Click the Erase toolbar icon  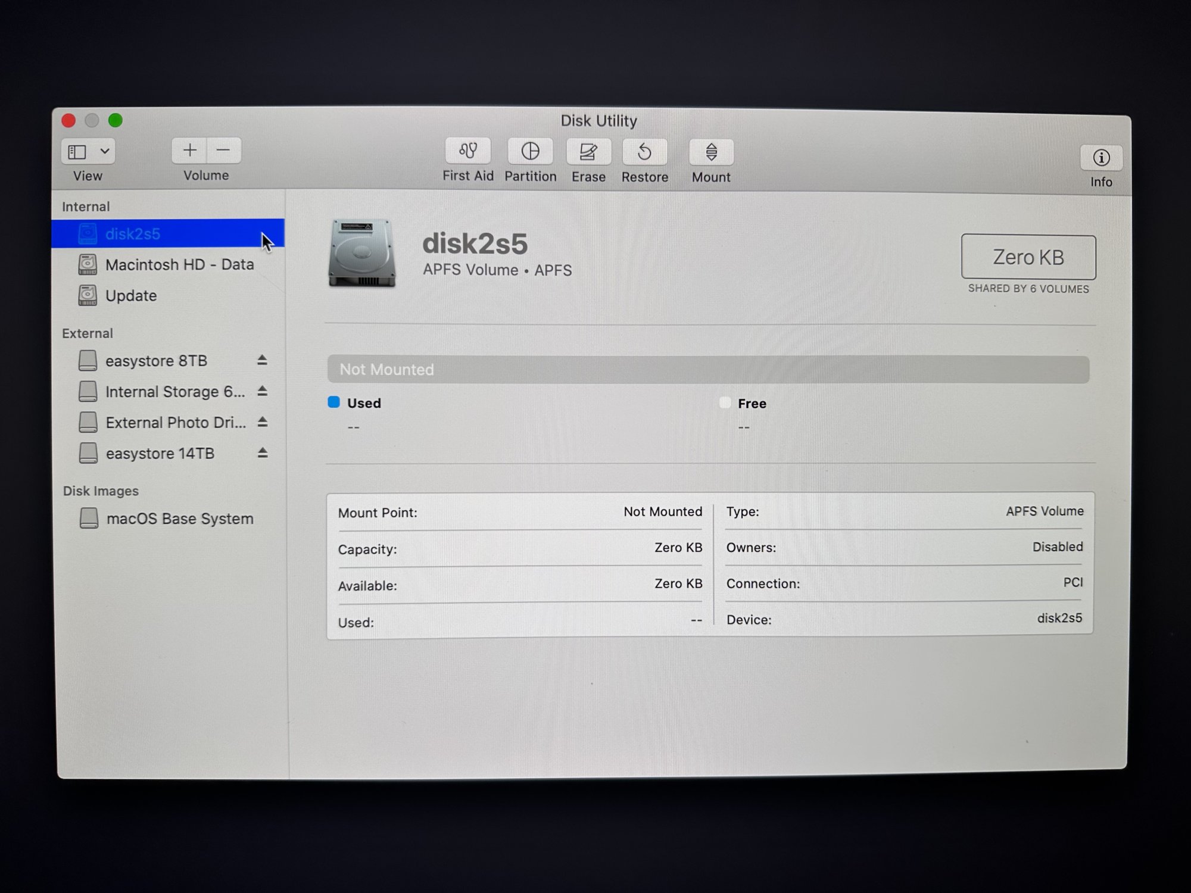coord(588,152)
